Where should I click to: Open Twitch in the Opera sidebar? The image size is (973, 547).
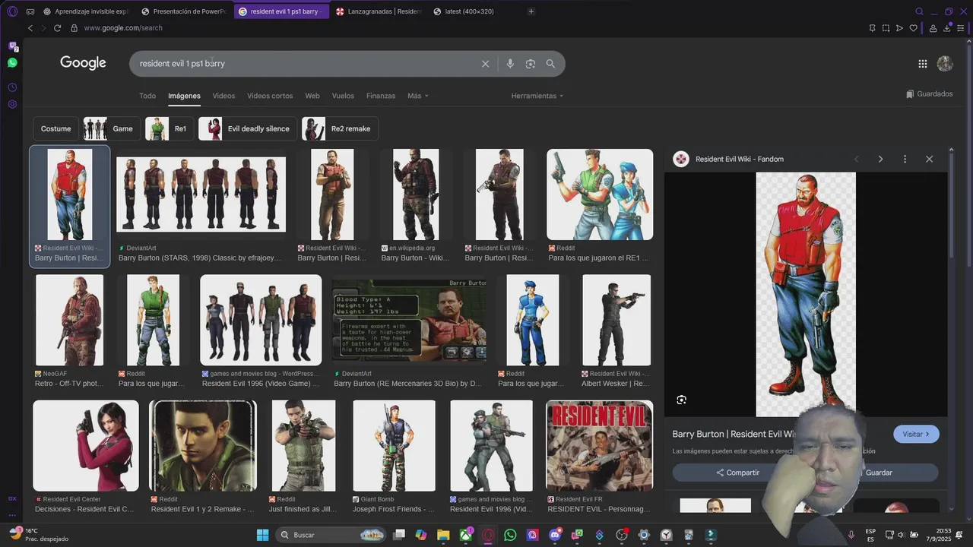[12, 46]
